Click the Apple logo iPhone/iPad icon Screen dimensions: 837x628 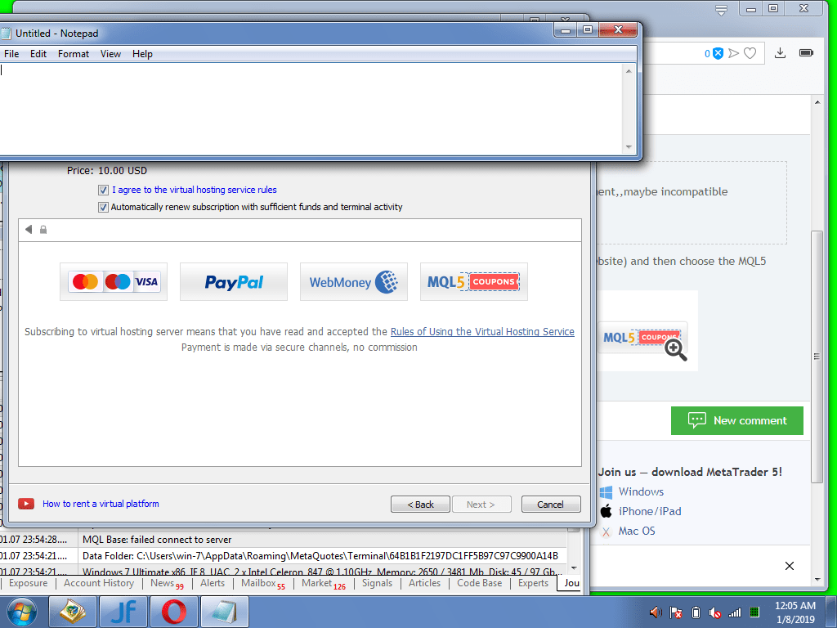606,511
